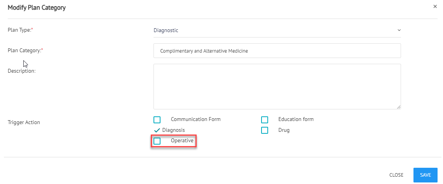The width and height of the screenshot is (443, 184).
Task: Grab the Description box resize handle
Action: pos(399,107)
